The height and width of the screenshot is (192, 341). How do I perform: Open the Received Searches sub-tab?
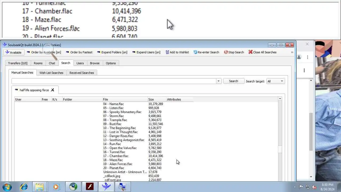[x=82, y=73]
